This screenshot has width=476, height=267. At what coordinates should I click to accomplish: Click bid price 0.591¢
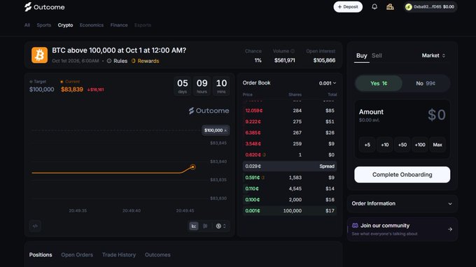click(x=252, y=178)
